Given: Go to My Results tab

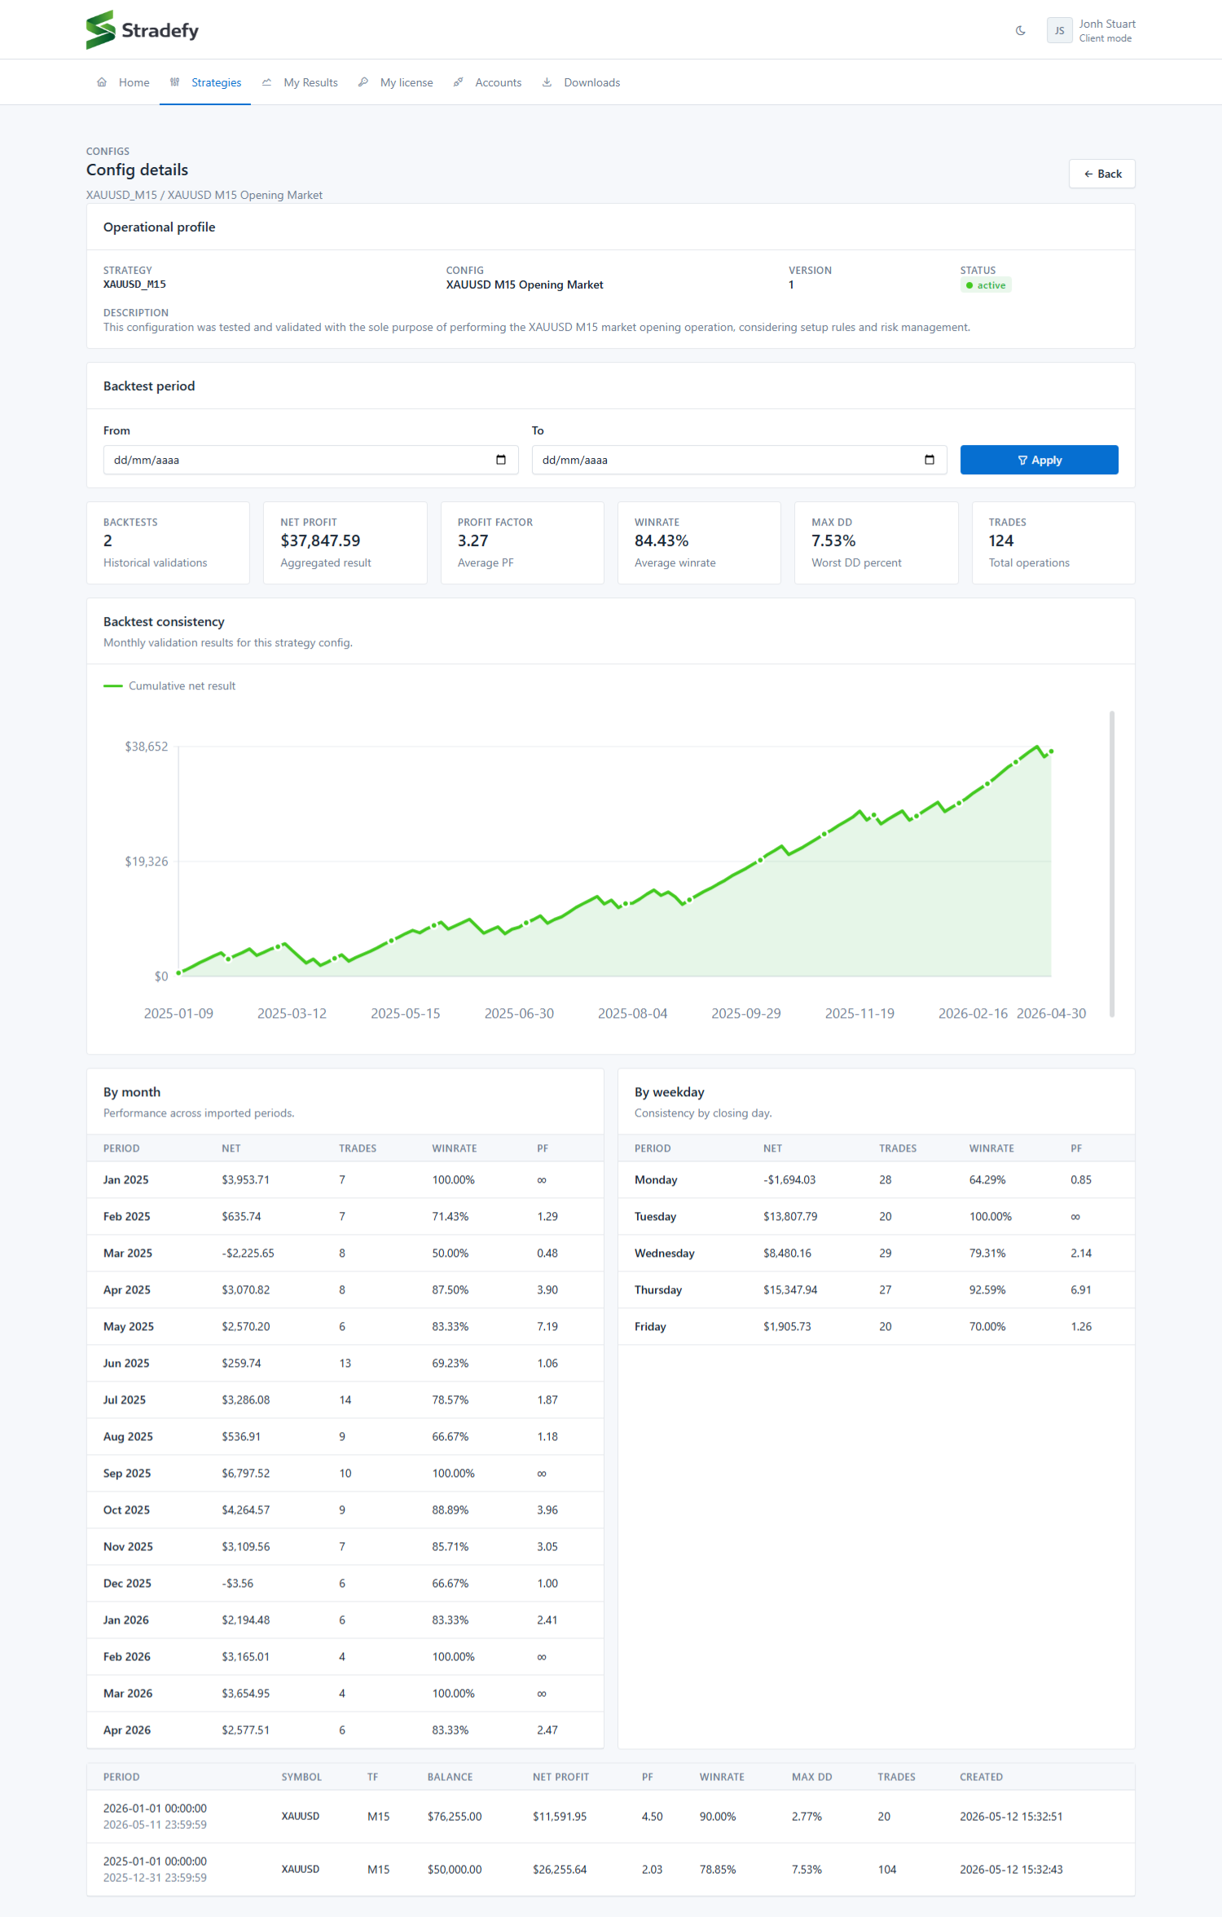Looking at the screenshot, I should click(300, 82).
